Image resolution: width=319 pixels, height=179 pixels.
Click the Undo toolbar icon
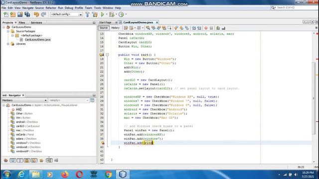[36, 14]
